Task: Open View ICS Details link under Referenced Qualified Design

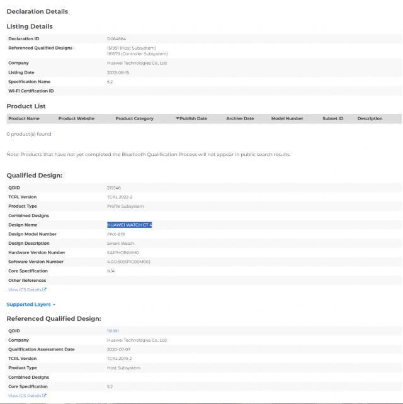Action: 25,396
